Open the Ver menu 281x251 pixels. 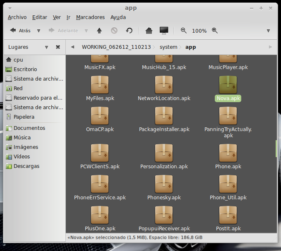point(57,17)
